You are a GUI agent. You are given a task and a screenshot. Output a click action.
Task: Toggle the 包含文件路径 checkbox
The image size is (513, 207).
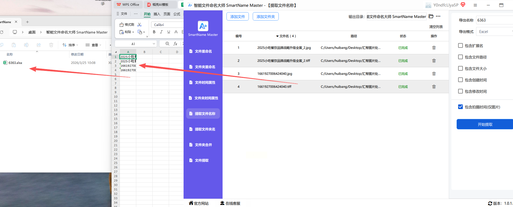[460, 57]
